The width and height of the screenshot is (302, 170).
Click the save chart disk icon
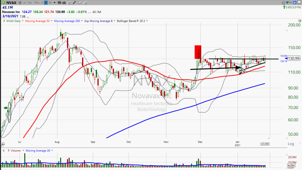tap(299, 3)
